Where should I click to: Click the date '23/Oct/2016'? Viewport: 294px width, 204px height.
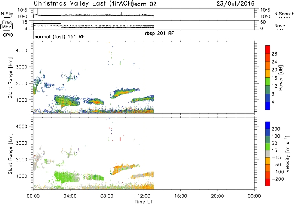[236, 4]
